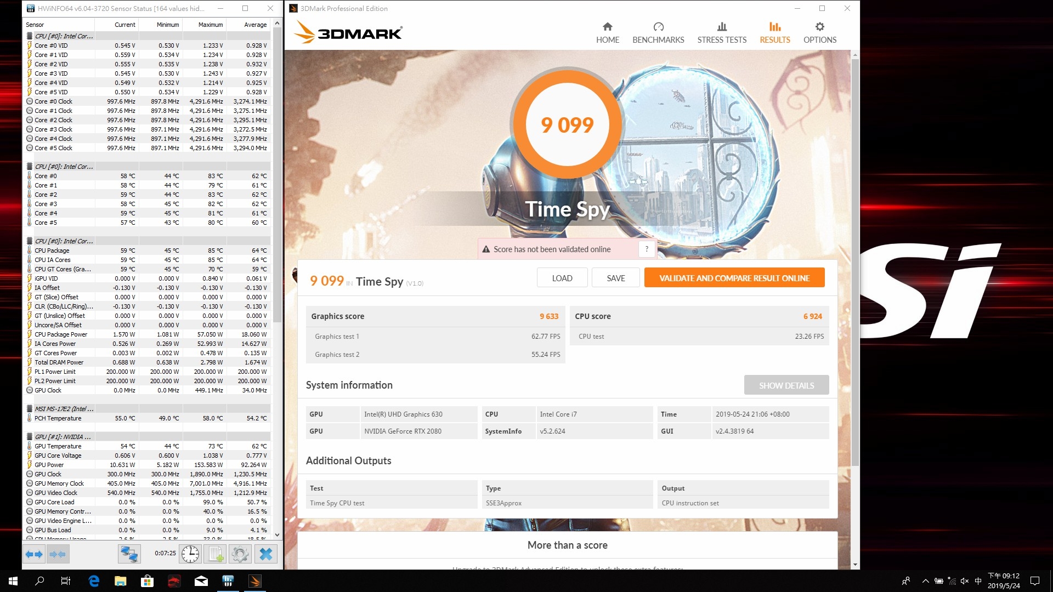Open Microsoft Store from taskbar
Image resolution: width=1053 pixels, height=592 pixels.
click(x=147, y=581)
